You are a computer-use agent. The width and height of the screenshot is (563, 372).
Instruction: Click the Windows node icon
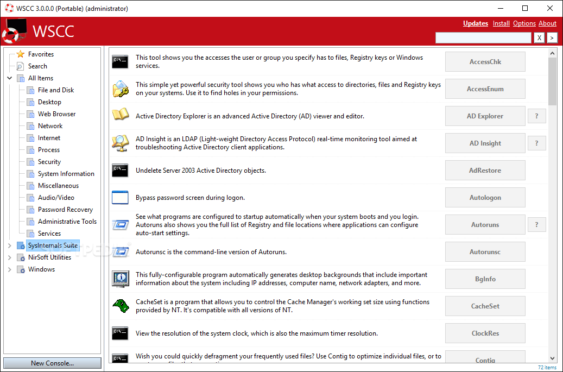pyautogui.click(x=21, y=269)
